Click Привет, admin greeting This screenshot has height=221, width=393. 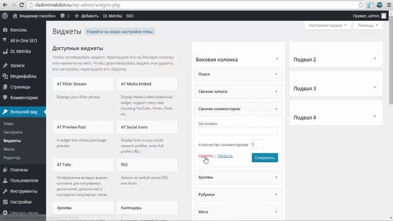[366, 16]
